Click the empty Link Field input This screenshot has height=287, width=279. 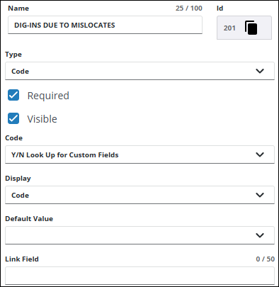[x=139, y=276]
